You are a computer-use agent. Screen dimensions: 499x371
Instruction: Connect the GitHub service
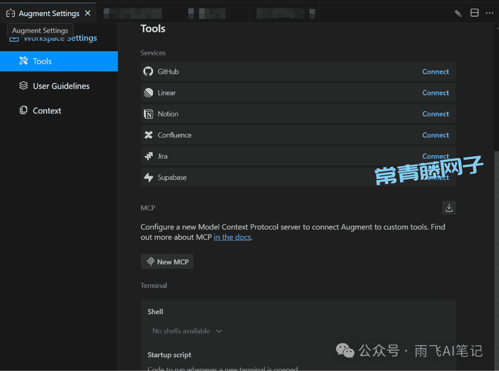click(435, 72)
